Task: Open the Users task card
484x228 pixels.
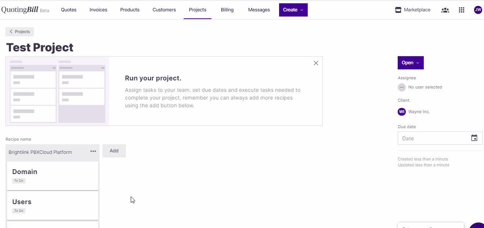Action: coord(53,206)
